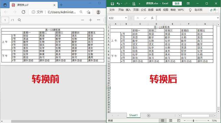Open the undo history dropdown arrow
Image resolution: width=221 pixels, height=123 pixels.
(x=121, y=4)
